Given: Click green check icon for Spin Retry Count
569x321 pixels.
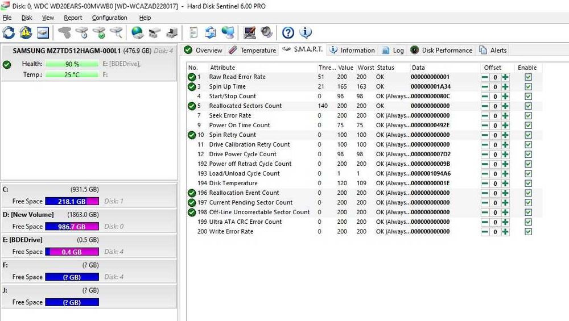Looking at the screenshot, I should point(192,135).
